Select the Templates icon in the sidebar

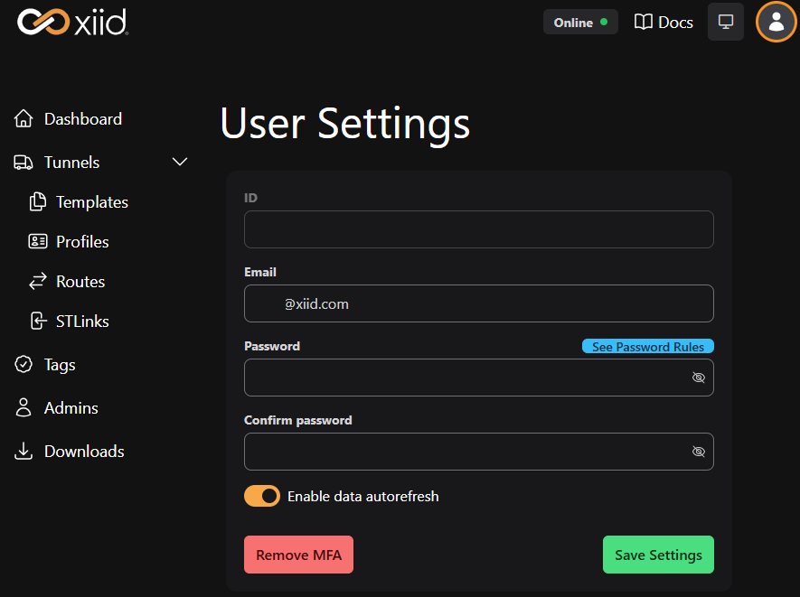pyautogui.click(x=35, y=201)
